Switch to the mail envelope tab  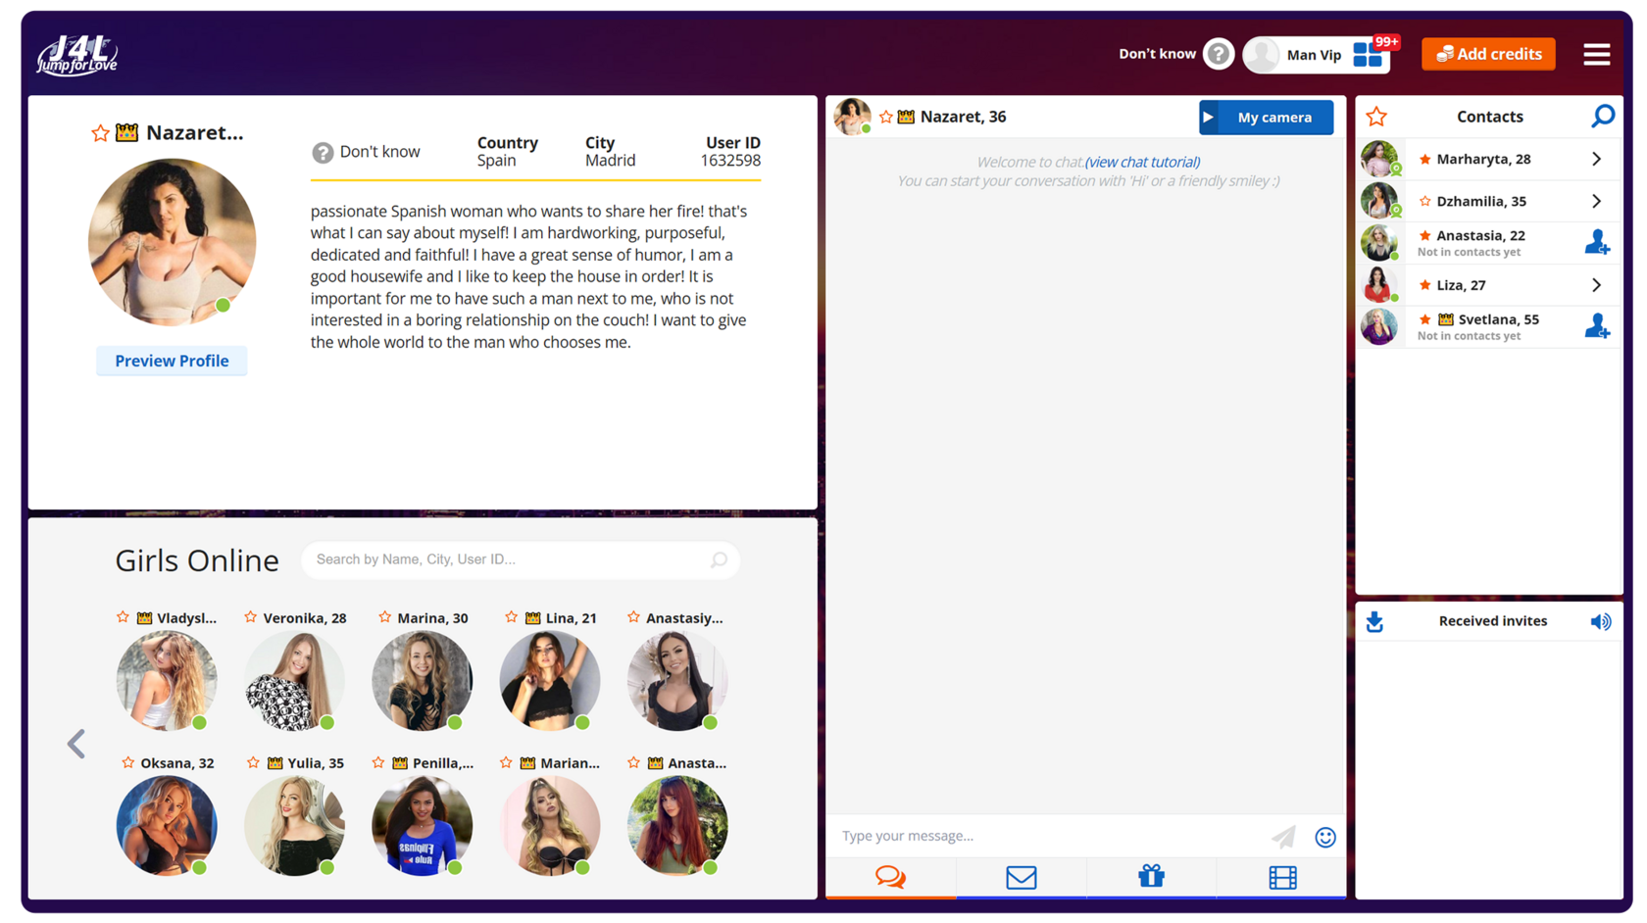click(x=1021, y=877)
